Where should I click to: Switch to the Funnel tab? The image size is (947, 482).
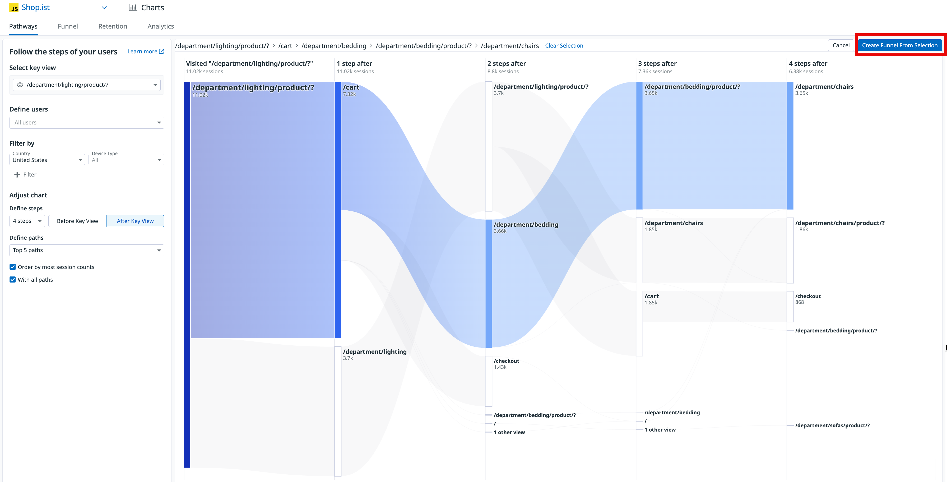click(68, 26)
